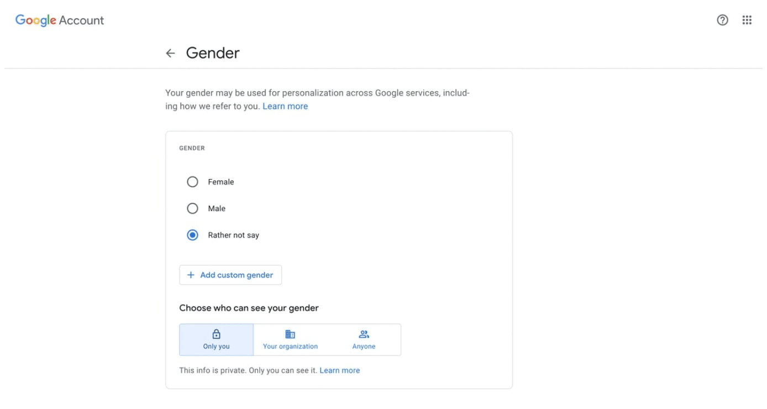Click the people icon for Anyone
Screen dimensions: 767x409
pyautogui.click(x=364, y=334)
